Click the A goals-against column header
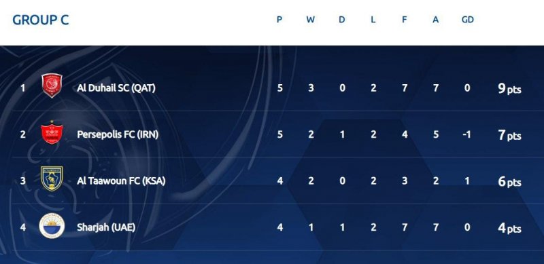Image resolution: width=544 pixels, height=264 pixels. pyautogui.click(x=435, y=20)
